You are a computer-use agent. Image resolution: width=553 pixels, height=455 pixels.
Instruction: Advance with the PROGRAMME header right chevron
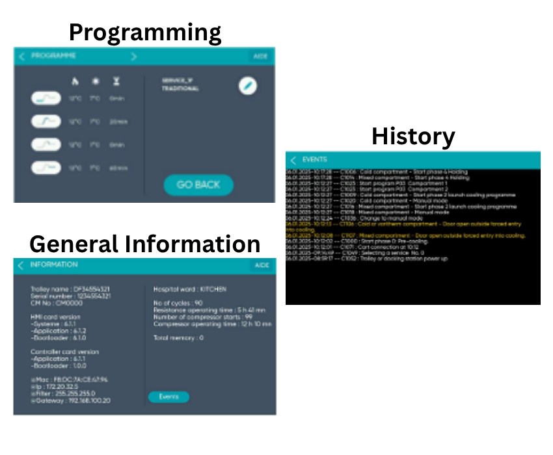(133, 57)
